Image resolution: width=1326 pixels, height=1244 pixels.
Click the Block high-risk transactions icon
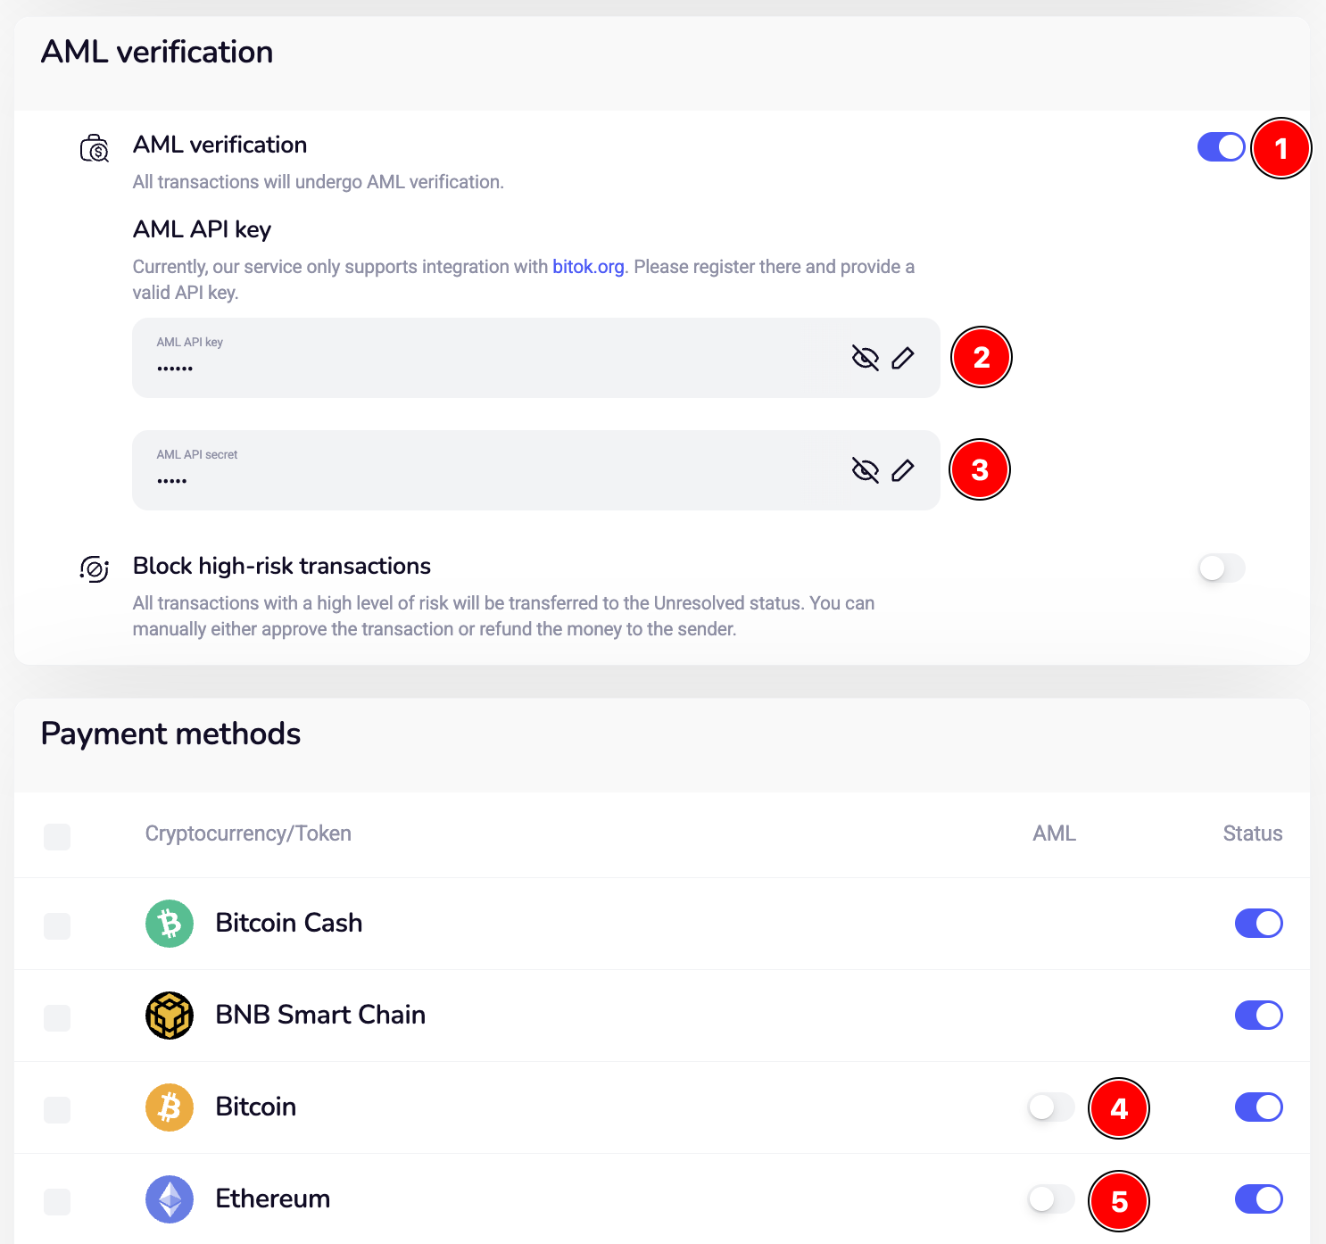point(95,568)
